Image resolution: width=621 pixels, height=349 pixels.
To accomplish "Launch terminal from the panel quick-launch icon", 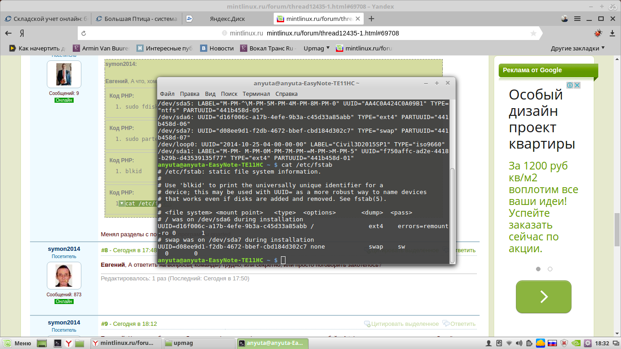I will click(x=58, y=343).
